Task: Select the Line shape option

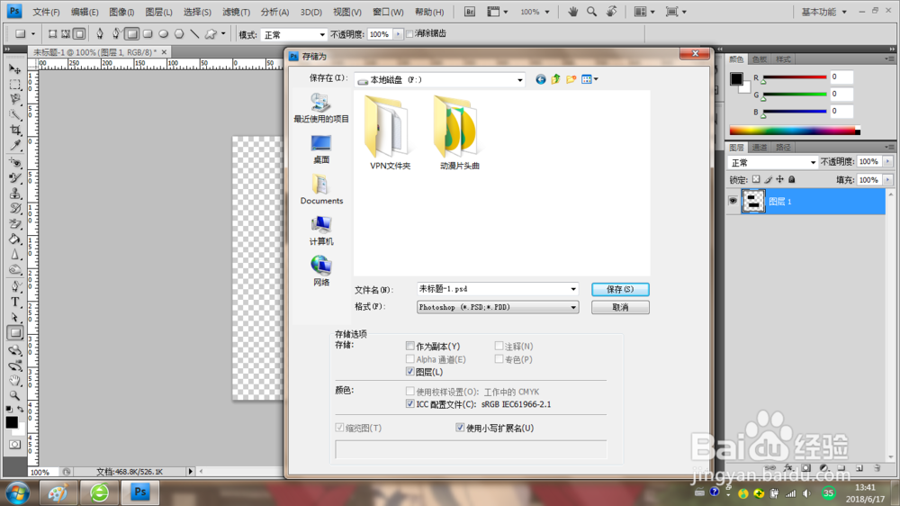Action: point(194,34)
